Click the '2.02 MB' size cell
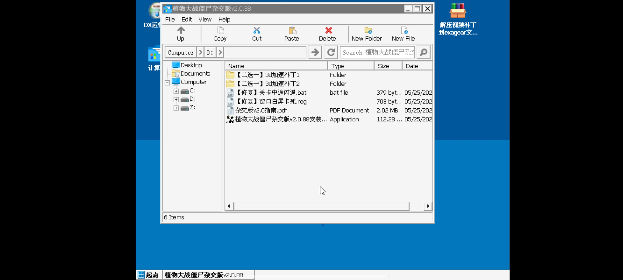 (x=387, y=110)
